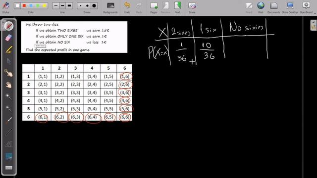The image size is (317, 178).
Task: Undo the last stroke
Action: click(127, 7)
